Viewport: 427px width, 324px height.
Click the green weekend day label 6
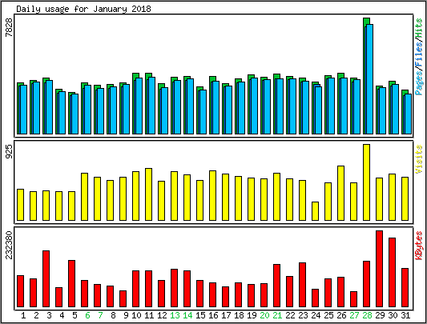pos(87,315)
